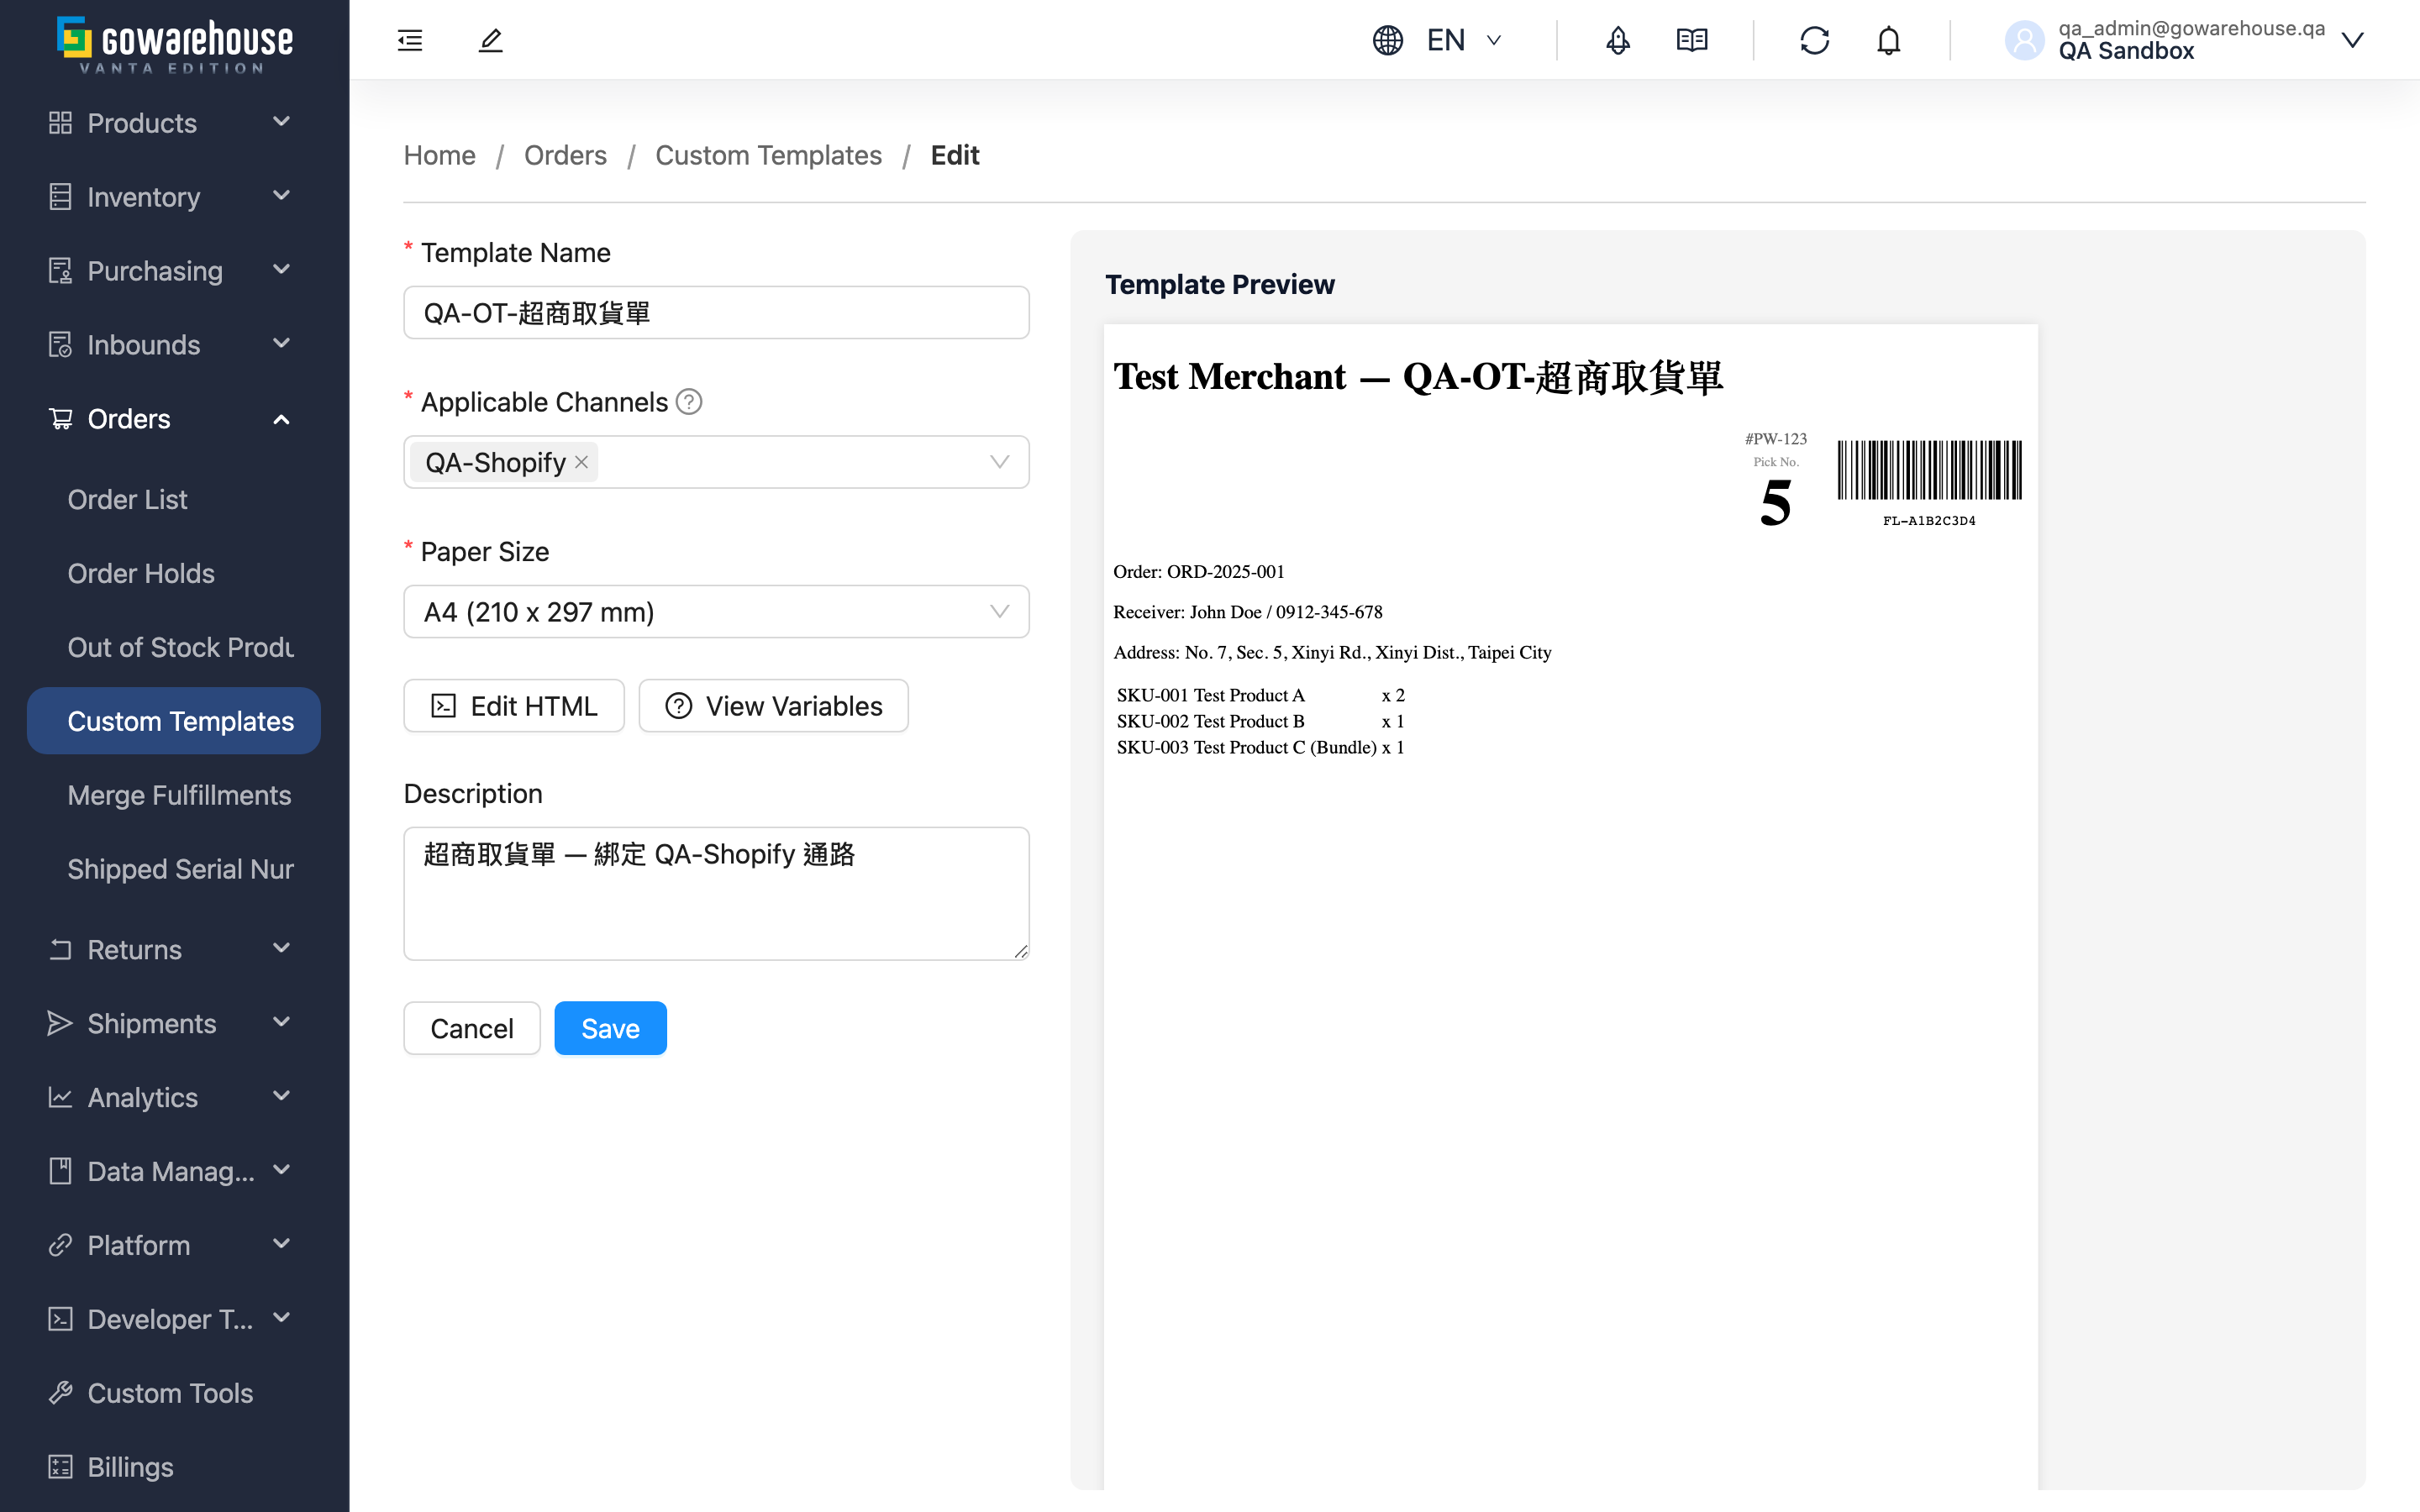
Task: Click the user avatar icon
Action: [2025, 40]
